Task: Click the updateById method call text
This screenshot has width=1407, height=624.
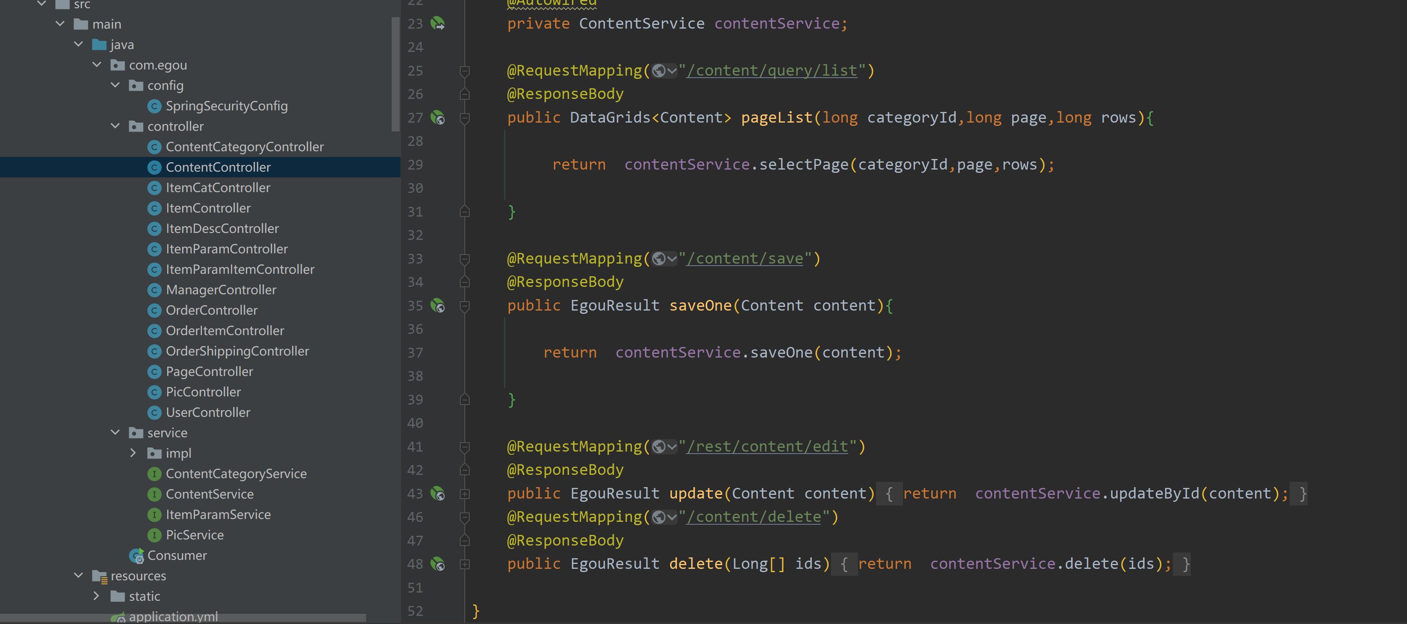Action: pyautogui.click(x=1154, y=494)
